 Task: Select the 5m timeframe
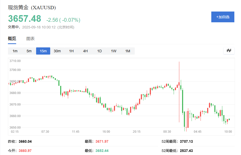pos(29,51)
